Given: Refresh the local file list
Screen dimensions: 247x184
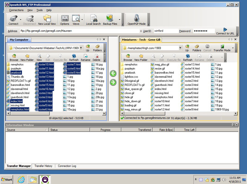Looking at the screenshot, I should [x=74, y=58].
